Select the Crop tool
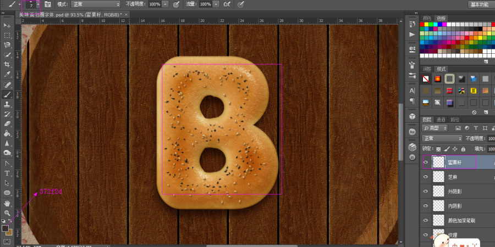 click(7, 65)
